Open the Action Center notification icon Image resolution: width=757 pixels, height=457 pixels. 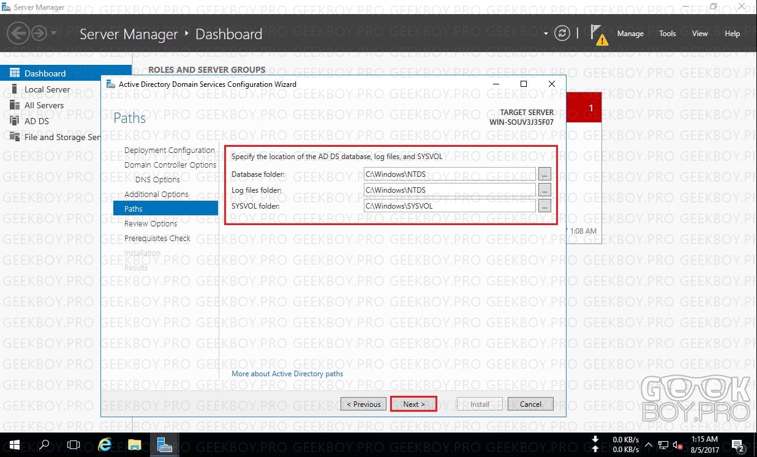click(740, 445)
